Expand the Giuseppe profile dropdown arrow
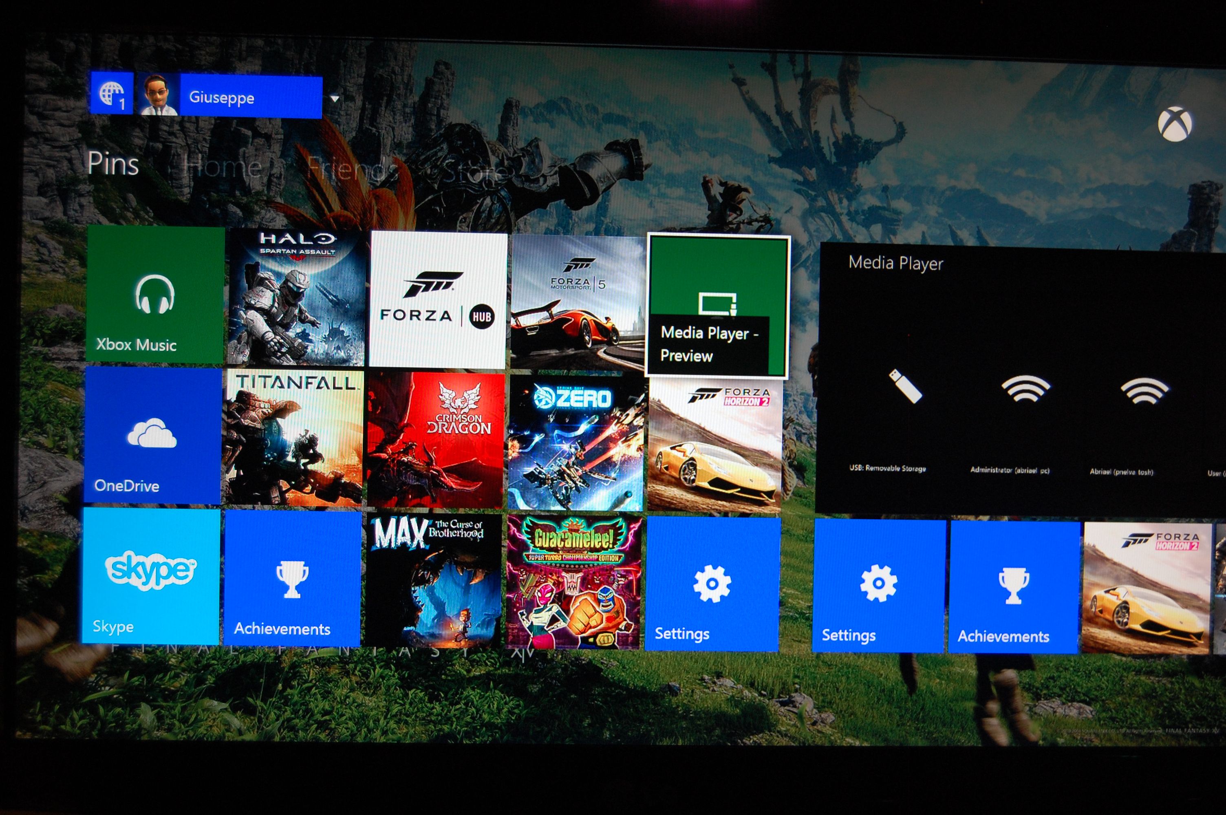The image size is (1226, 815). pos(335,99)
